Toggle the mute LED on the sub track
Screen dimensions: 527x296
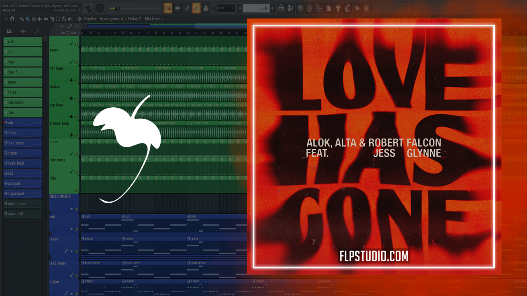(x=77, y=229)
